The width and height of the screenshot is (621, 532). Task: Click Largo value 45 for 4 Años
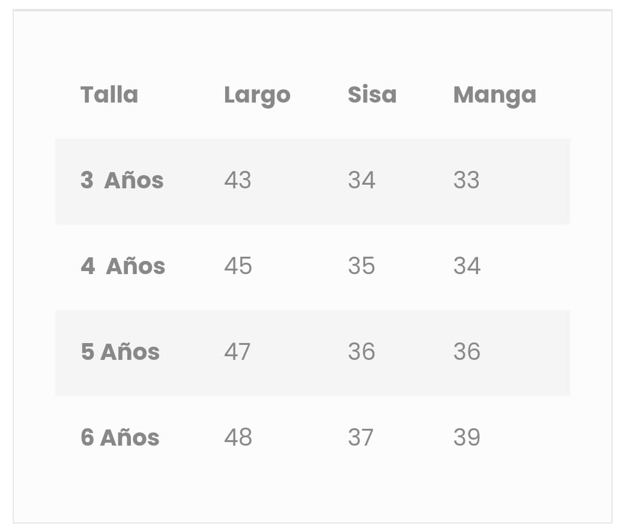pyautogui.click(x=238, y=266)
